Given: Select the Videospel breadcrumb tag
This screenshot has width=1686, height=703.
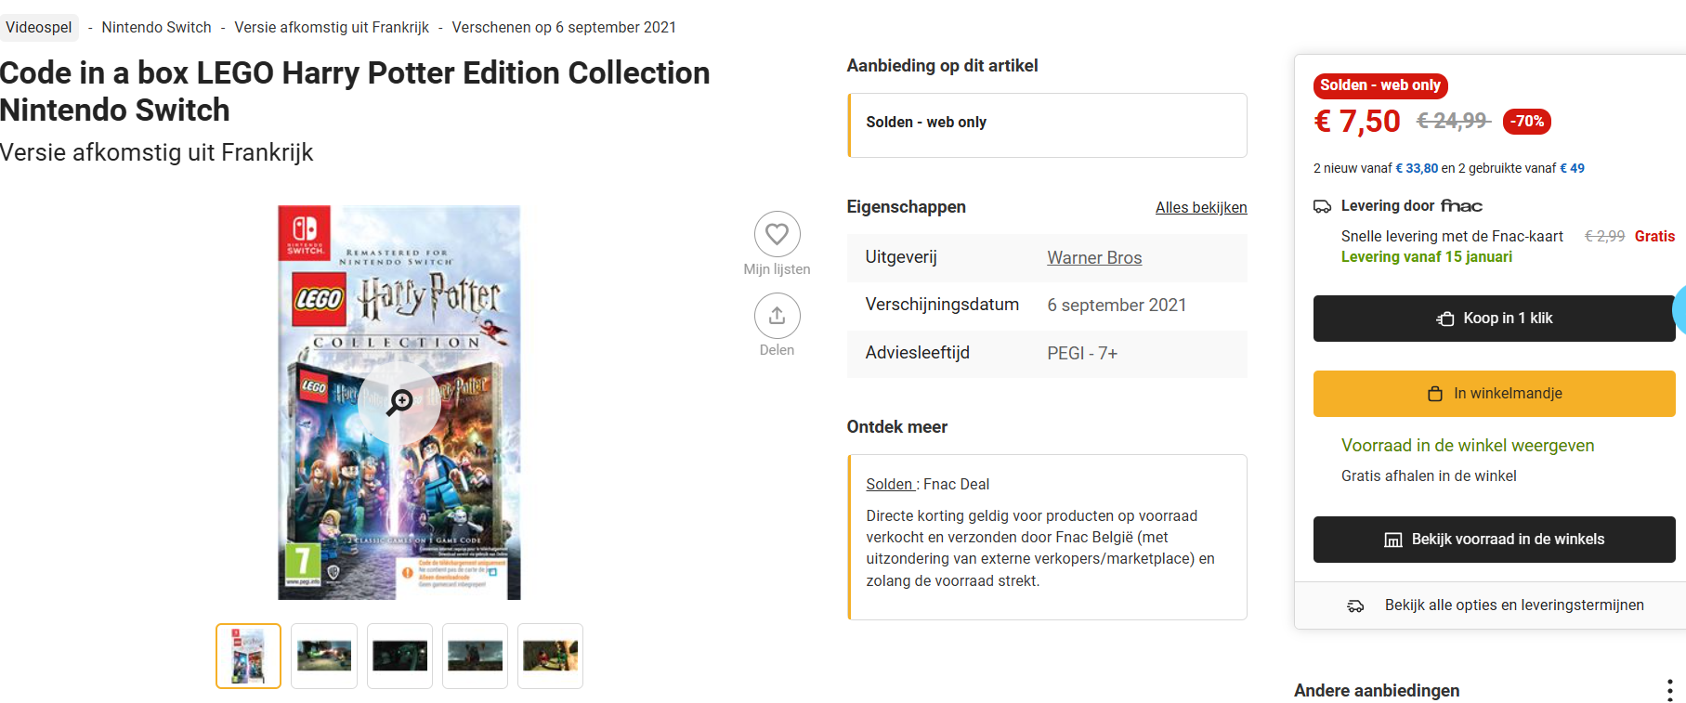Looking at the screenshot, I should [39, 28].
